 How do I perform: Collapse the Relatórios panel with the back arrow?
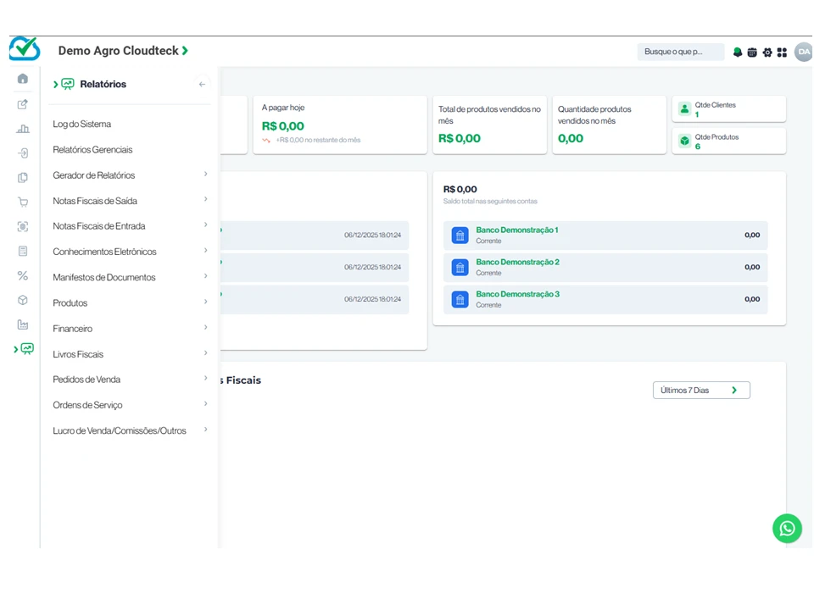(x=202, y=84)
